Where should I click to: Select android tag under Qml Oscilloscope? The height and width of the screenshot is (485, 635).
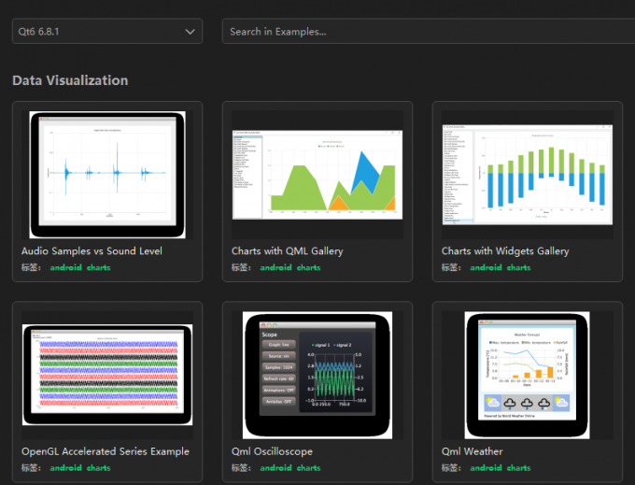click(275, 468)
